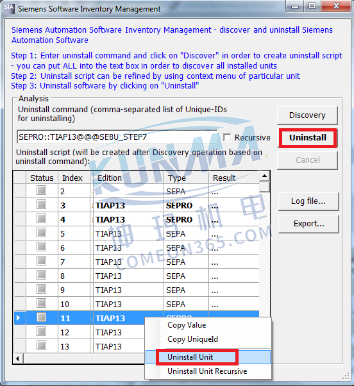The height and width of the screenshot is (386, 354).
Task: Select the SEPRO type cell in row 3
Action: (x=186, y=205)
